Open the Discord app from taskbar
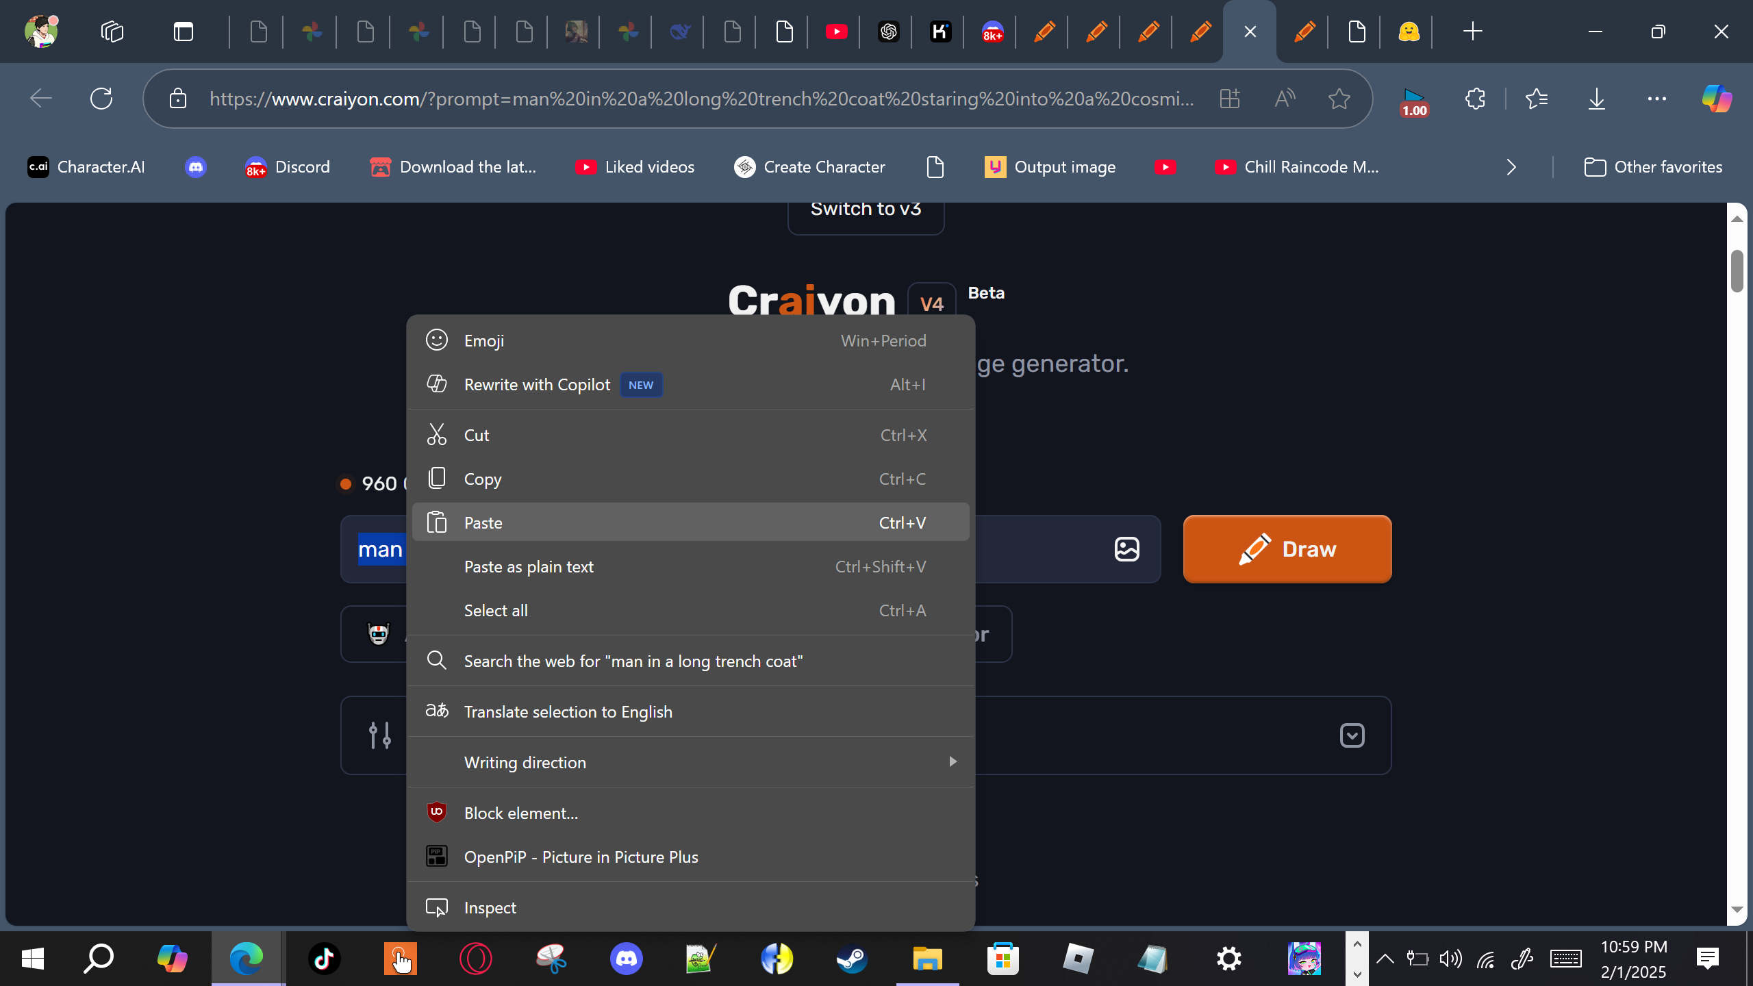This screenshot has height=986, width=1753. point(626,959)
